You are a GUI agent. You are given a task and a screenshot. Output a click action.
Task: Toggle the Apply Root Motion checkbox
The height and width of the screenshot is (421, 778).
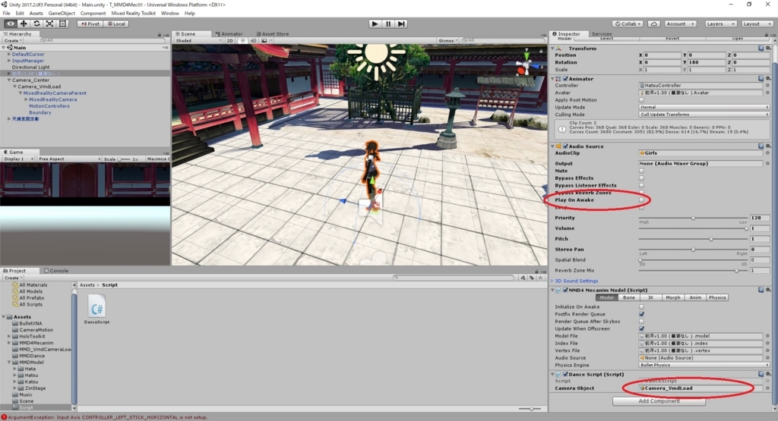click(641, 100)
